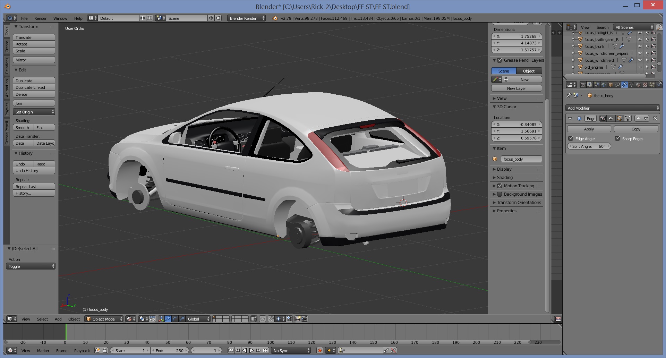
Task: Expand the Display panel
Action: pyautogui.click(x=494, y=169)
